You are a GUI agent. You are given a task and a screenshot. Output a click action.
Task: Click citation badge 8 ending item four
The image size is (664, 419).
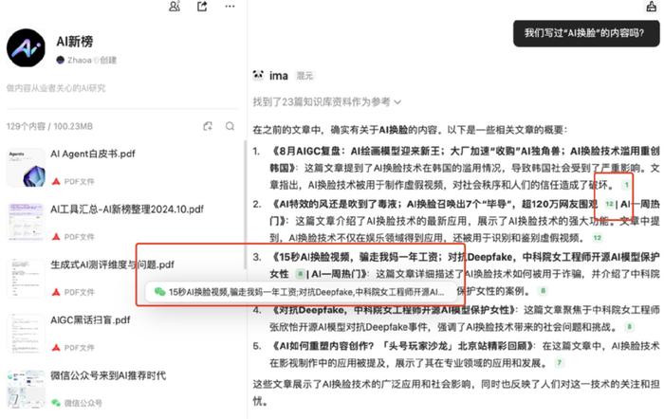point(629,327)
